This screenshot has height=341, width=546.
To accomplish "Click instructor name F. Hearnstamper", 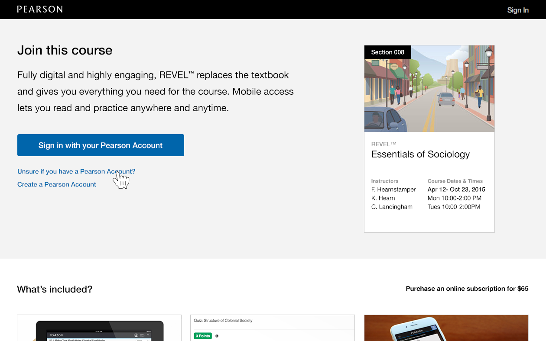I will point(393,190).
